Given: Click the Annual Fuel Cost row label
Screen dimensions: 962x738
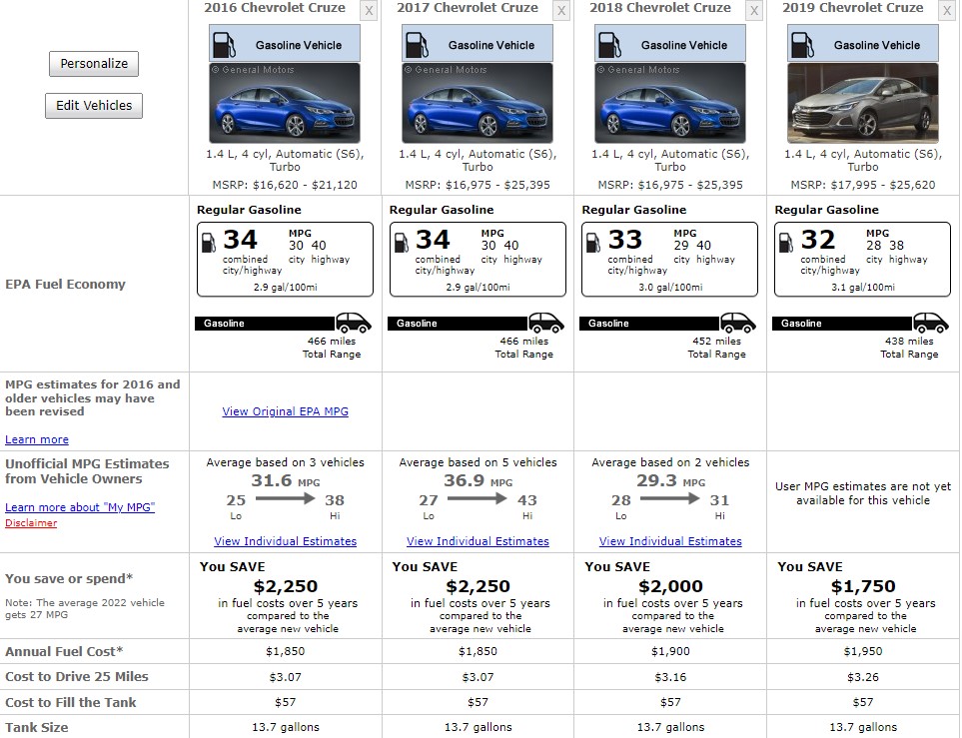Looking at the screenshot, I should click(64, 651).
